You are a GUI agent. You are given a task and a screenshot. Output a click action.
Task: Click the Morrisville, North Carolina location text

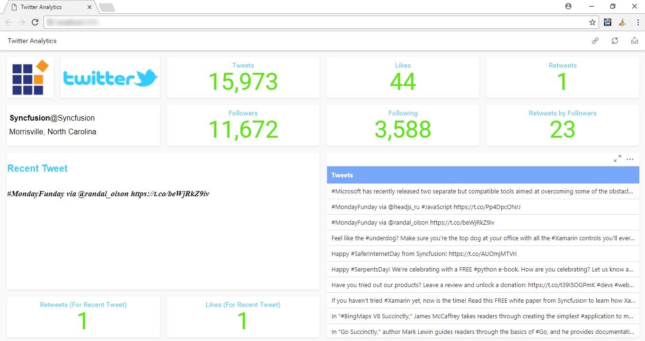[x=53, y=131]
